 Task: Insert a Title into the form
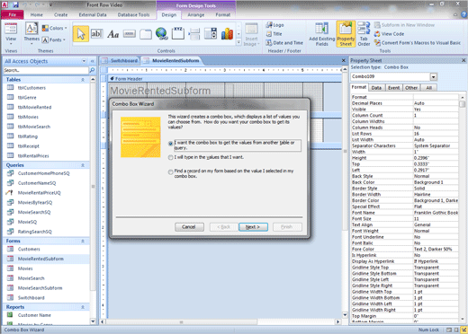[x=274, y=34]
